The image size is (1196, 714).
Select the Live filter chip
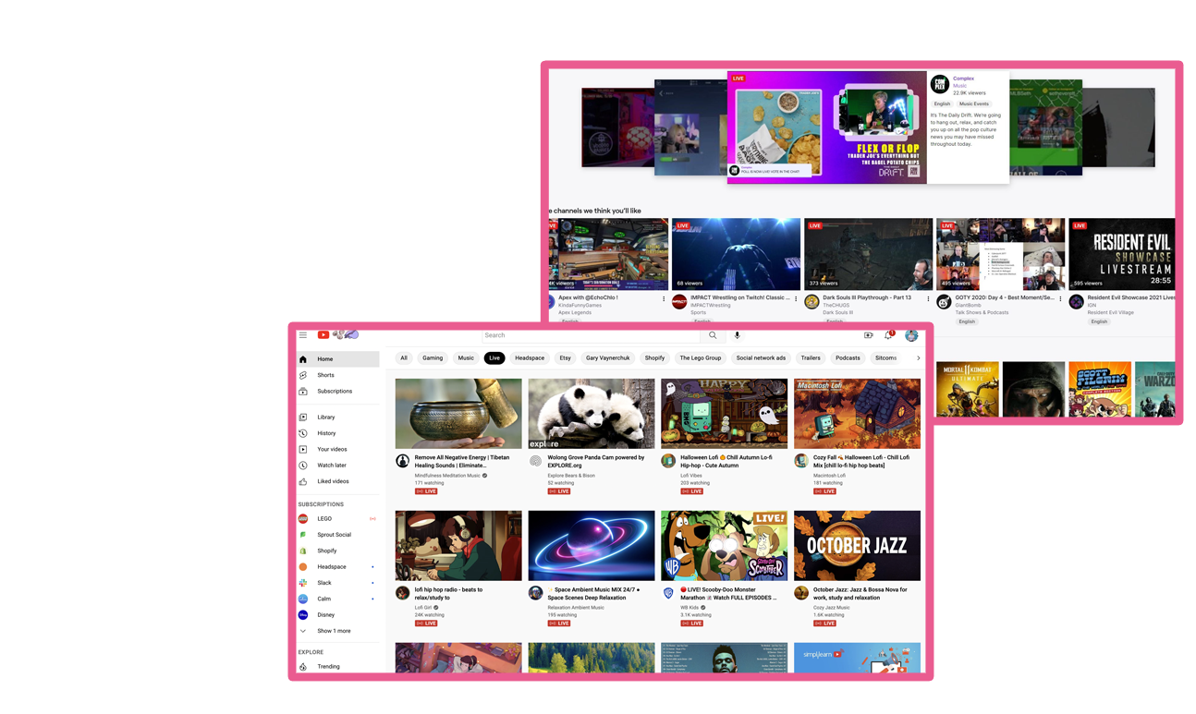pos(494,358)
